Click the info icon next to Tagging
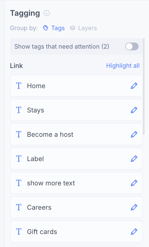Image resolution: width=149 pixels, height=247 pixels. click(47, 13)
